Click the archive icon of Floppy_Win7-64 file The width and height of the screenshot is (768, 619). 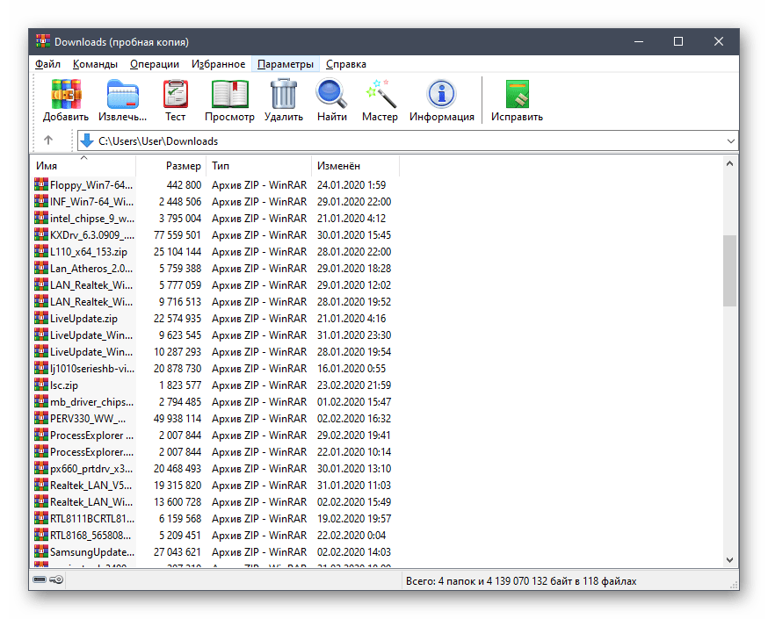click(x=41, y=184)
